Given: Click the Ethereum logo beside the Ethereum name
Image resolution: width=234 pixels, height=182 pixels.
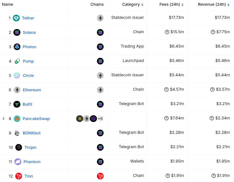Looking at the screenshot, I should click(x=17, y=90).
